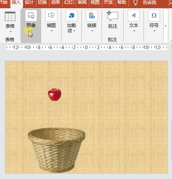Image resolution: width=172 pixels, height=179 pixels.
Task: Open the 视图 view tab
Action: (95, 3)
